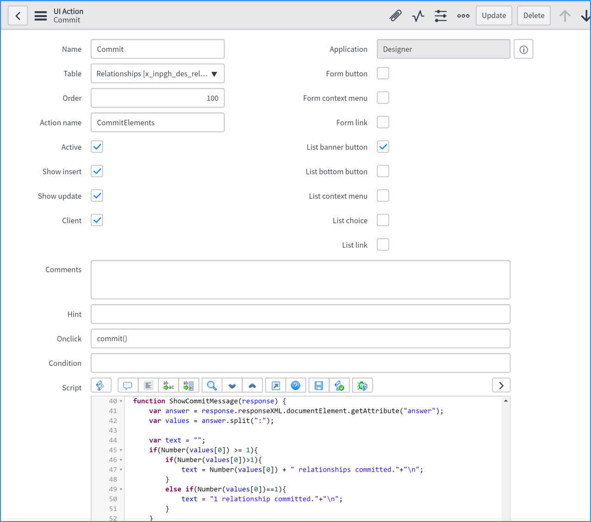Open the activity stream icon
Viewport: 591px width, 522px height.
pos(418,16)
